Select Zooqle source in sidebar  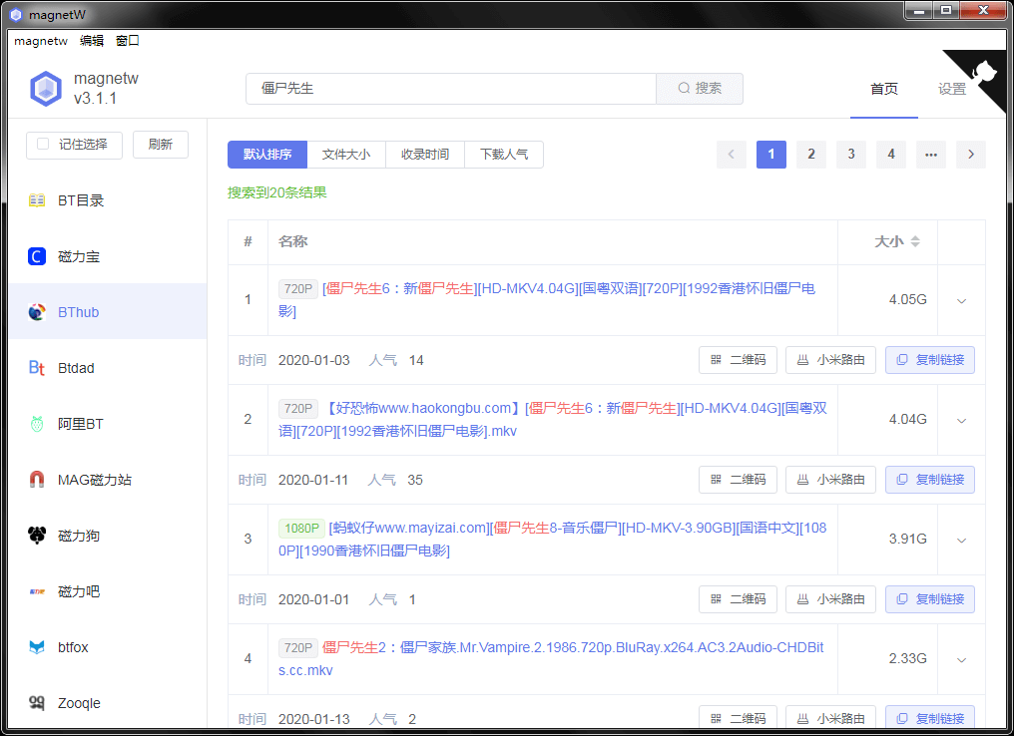(108, 703)
